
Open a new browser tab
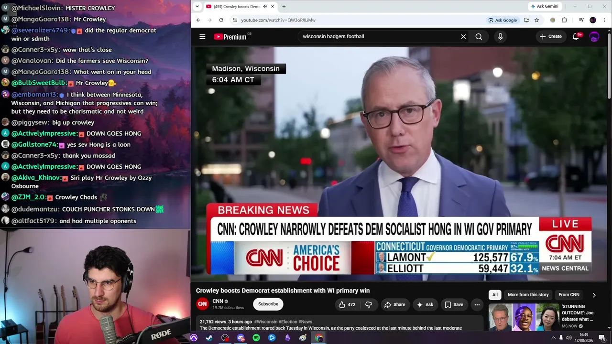tap(284, 7)
